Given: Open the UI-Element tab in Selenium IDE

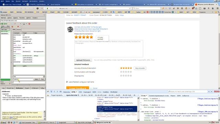Looking at the screenshot, I should coord(35,88).
